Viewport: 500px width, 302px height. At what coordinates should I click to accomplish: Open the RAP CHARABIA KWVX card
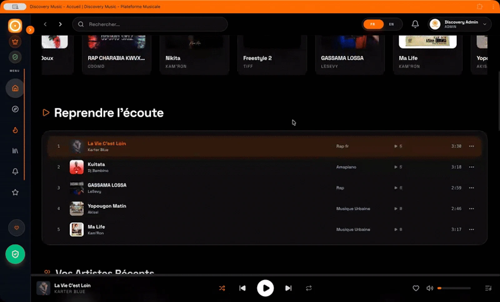click(117, 55)
